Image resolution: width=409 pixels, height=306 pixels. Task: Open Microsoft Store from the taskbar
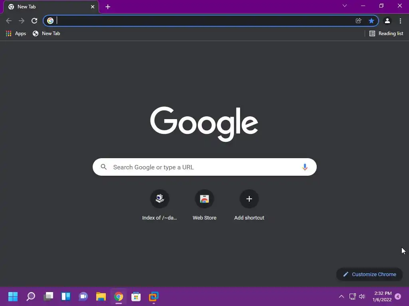point(136,296)
